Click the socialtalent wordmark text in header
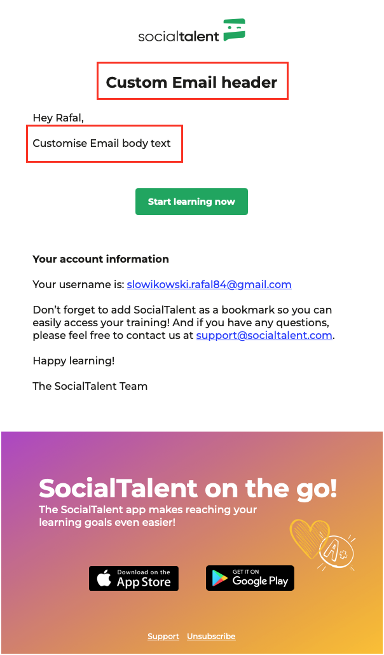The image size is (384, 655). 179,36
